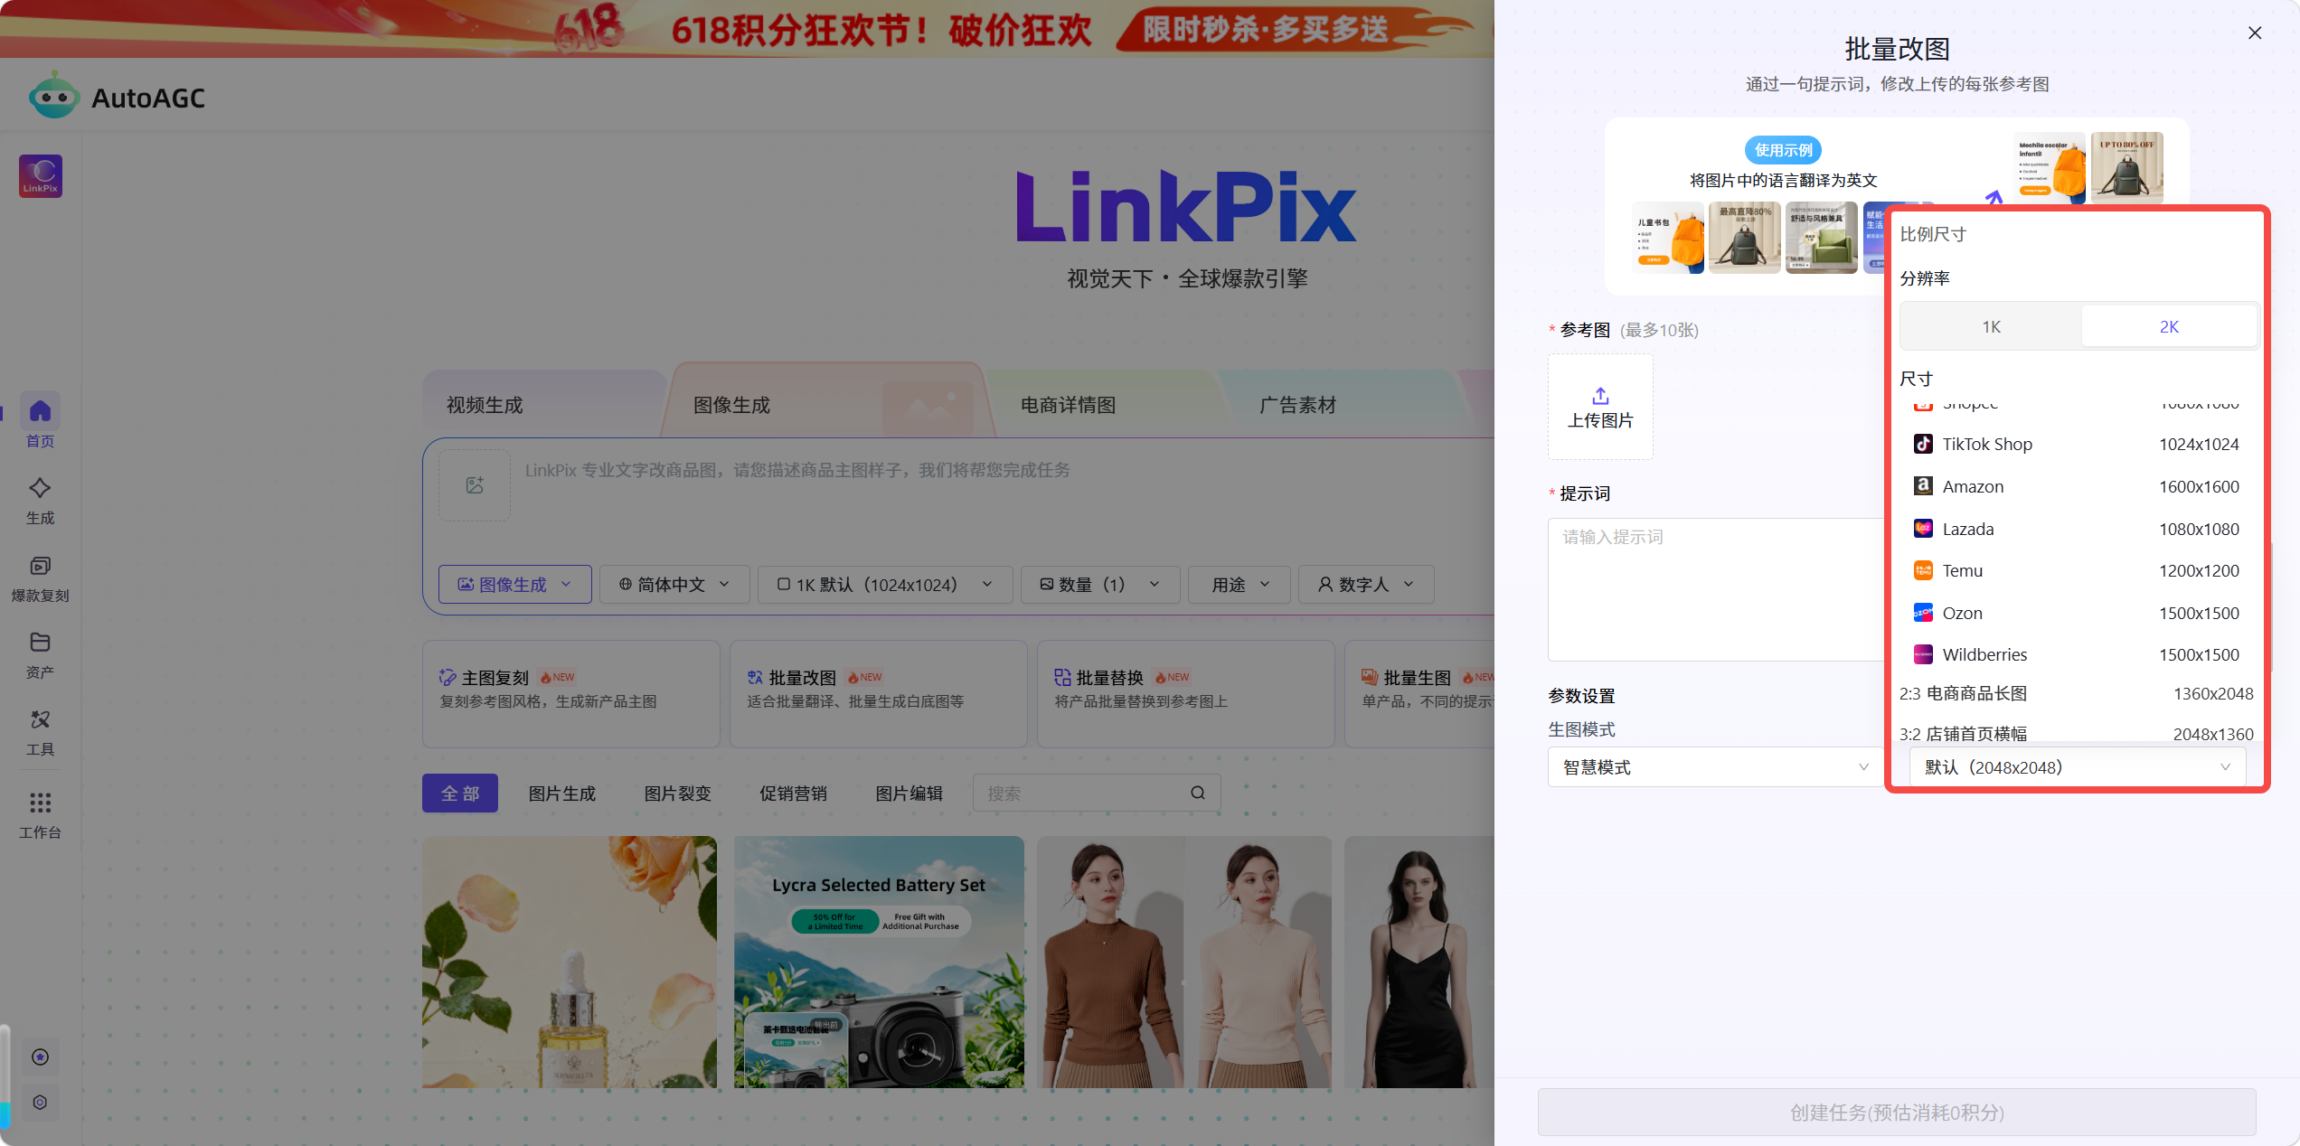
Task: Open the black dress model thumbnail
Action: pyautogui.click(x=1419, y=962)
